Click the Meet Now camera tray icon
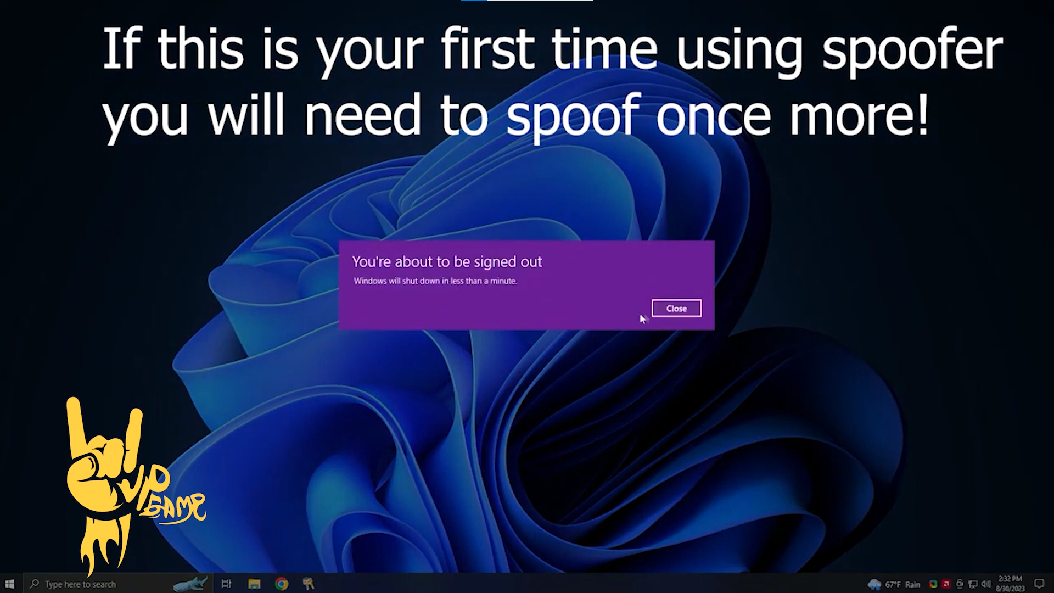This screenshot has width=1054, height=593. tap(960, 584)
